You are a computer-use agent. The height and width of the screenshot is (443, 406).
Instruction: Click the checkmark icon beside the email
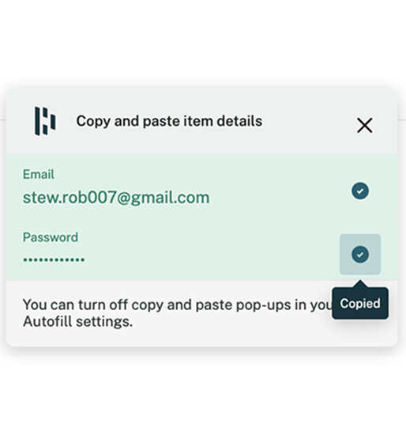(360, 191)
